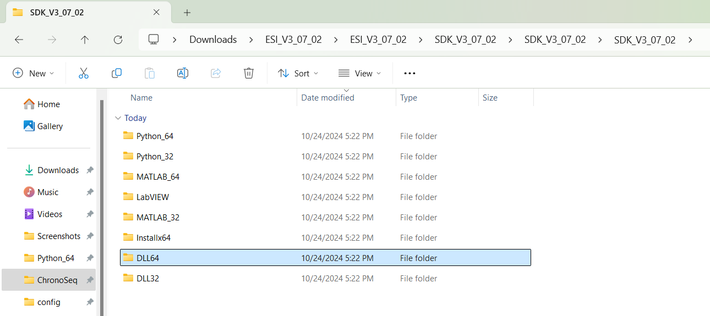Expand the View options dropdown

pyautogui.click(x=359, y=73)
